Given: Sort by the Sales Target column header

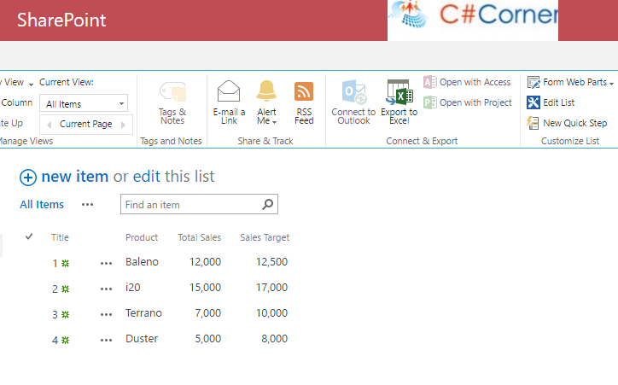Looking at the screenshot, I should [x=265, y=237].
